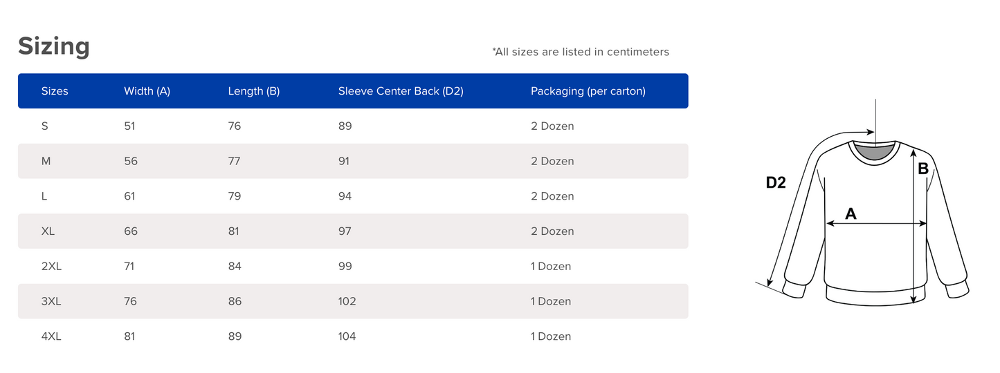
Task: Select the Width (A) column header
Action: pos(147,91)
